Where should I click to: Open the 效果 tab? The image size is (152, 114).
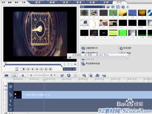[x=65, y=2]
